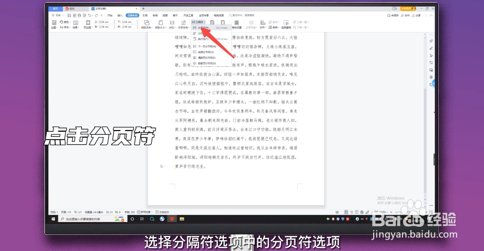This screenshot has width=484, height=251.
Task: Switch to web layout view (globe icon)
Action: 362,212
